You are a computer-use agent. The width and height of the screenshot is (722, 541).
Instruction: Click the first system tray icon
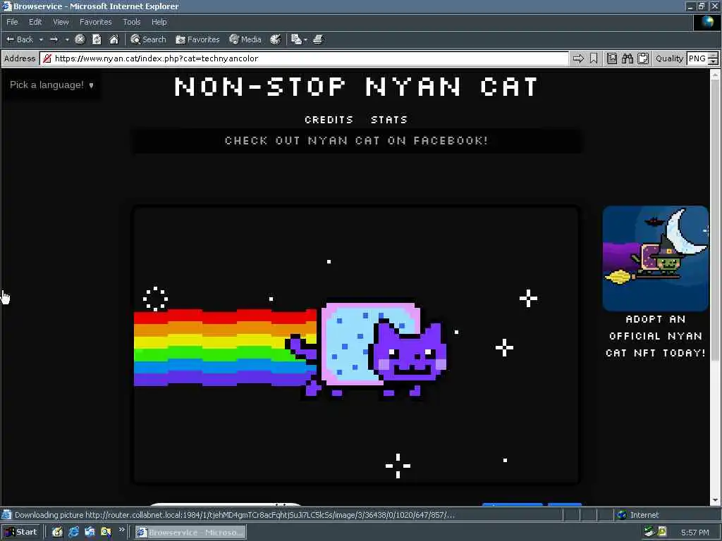649,533
